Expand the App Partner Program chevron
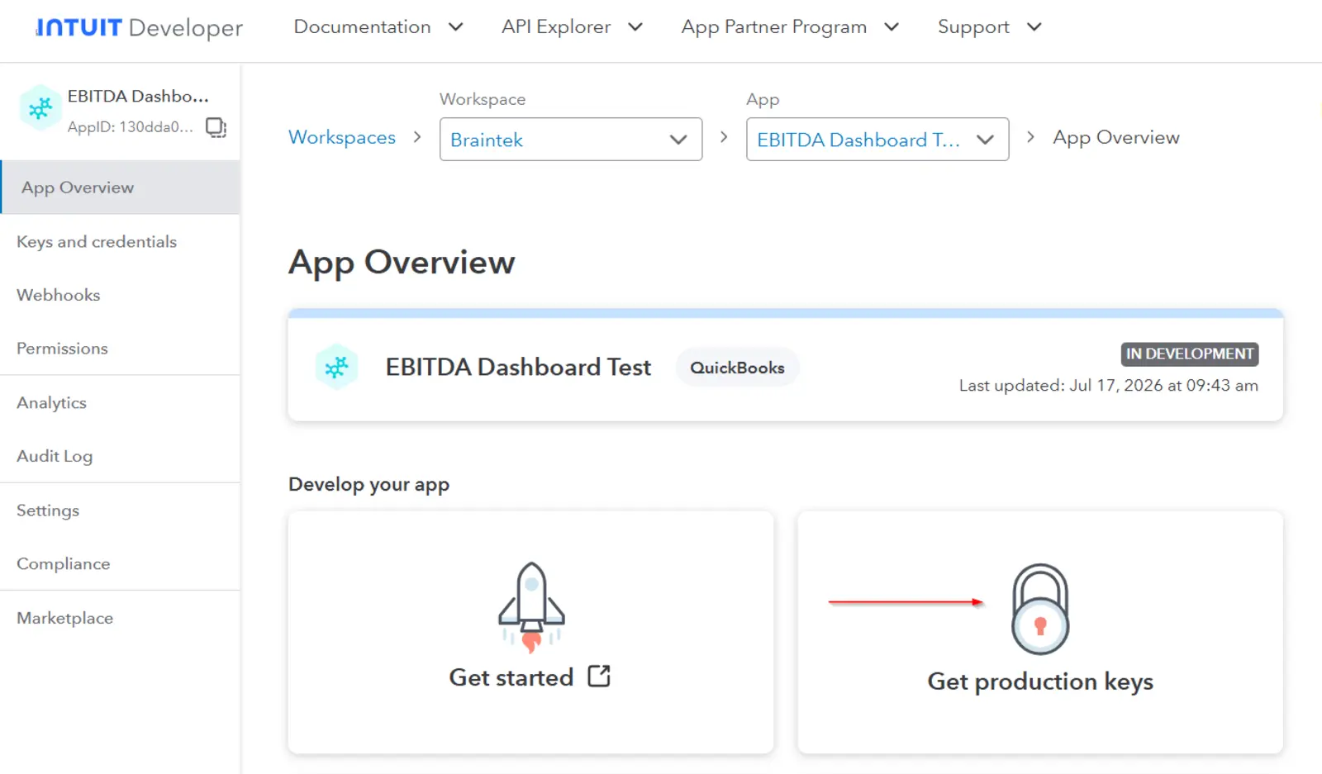The image size is (1322, 774). click(x=892, y=27)
